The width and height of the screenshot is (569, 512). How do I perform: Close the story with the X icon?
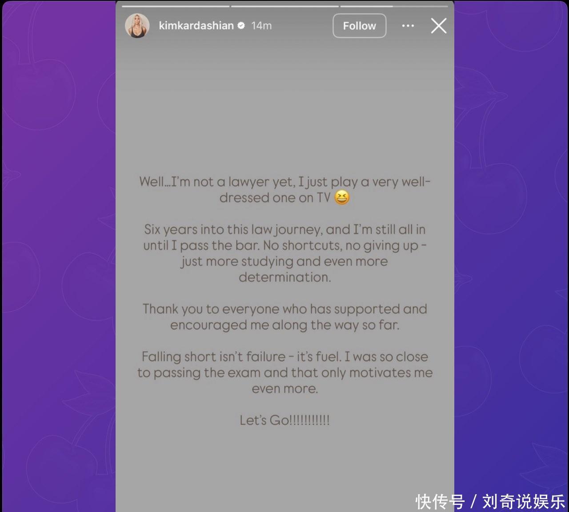coord(439,26)
